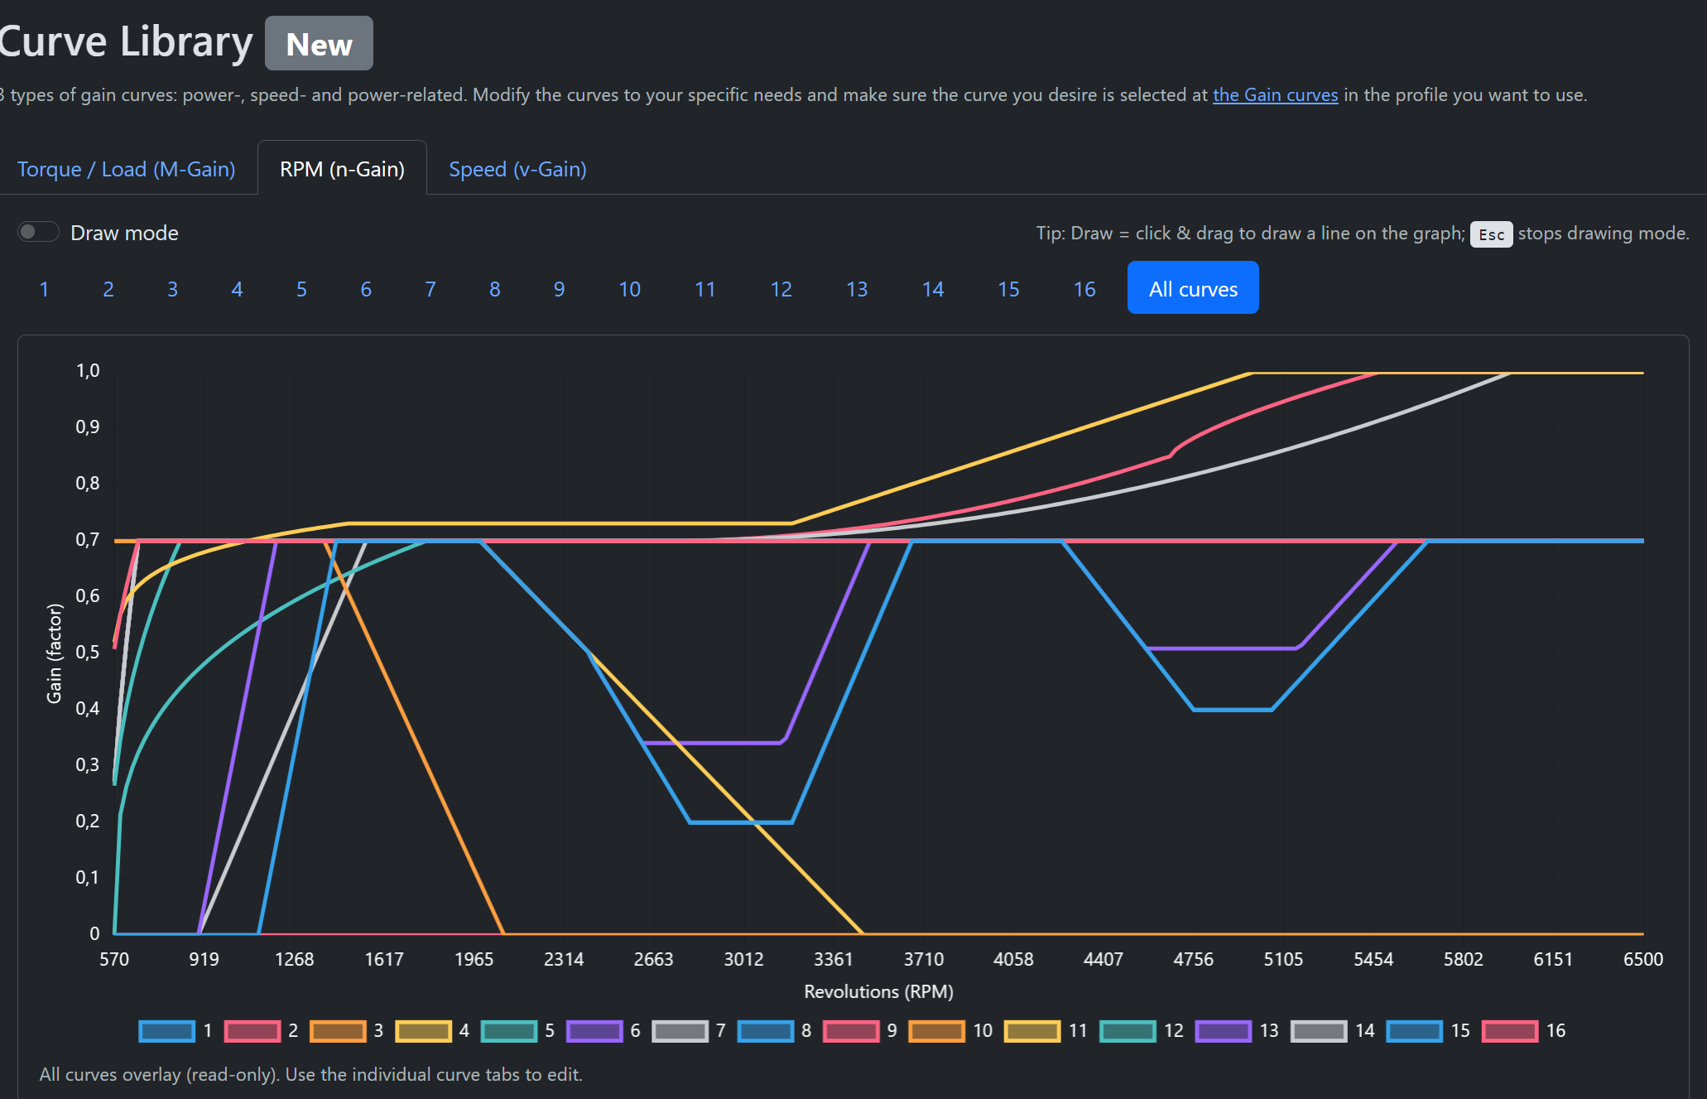The height and width of the screenshot is (1099, 1707).
Task: Hide curve 1 via legend swatch
Action: tap(167, 1031)
